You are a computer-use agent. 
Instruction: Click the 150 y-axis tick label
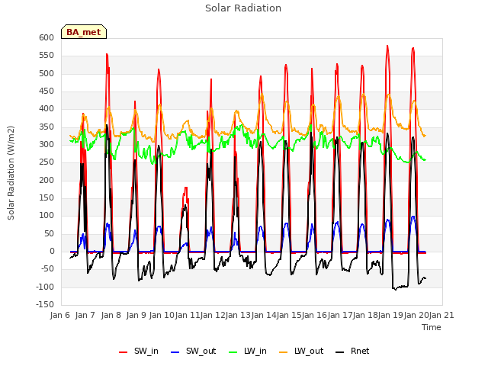click(47, 198)
